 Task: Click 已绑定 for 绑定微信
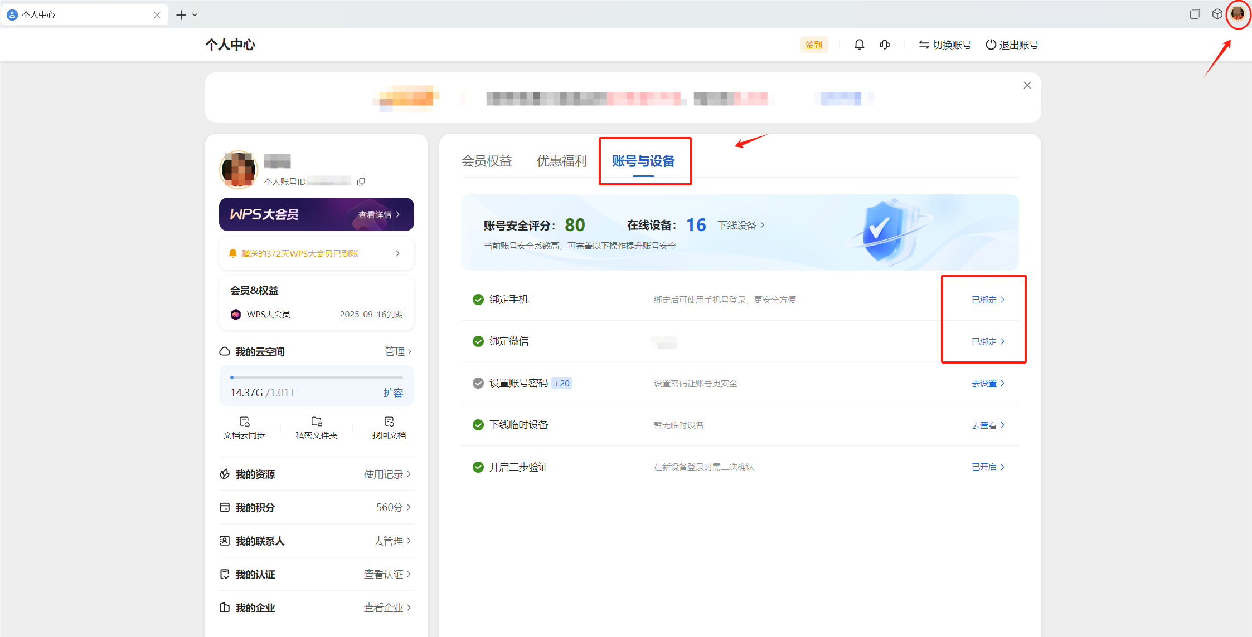coord(988,341)
